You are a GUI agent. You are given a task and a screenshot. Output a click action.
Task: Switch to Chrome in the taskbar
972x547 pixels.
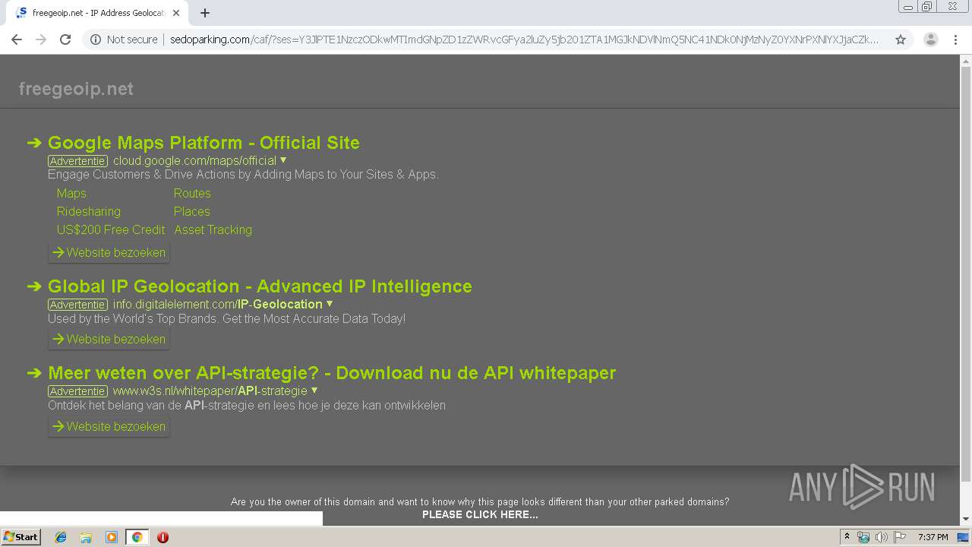click(x=137, y=537)
